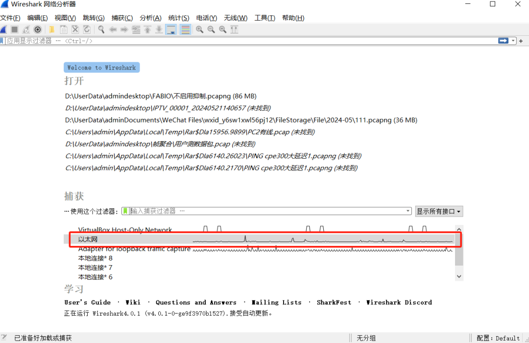Screen dimensions: 529x343
Task: Reset text zoom to normal size
Action: 223,30
